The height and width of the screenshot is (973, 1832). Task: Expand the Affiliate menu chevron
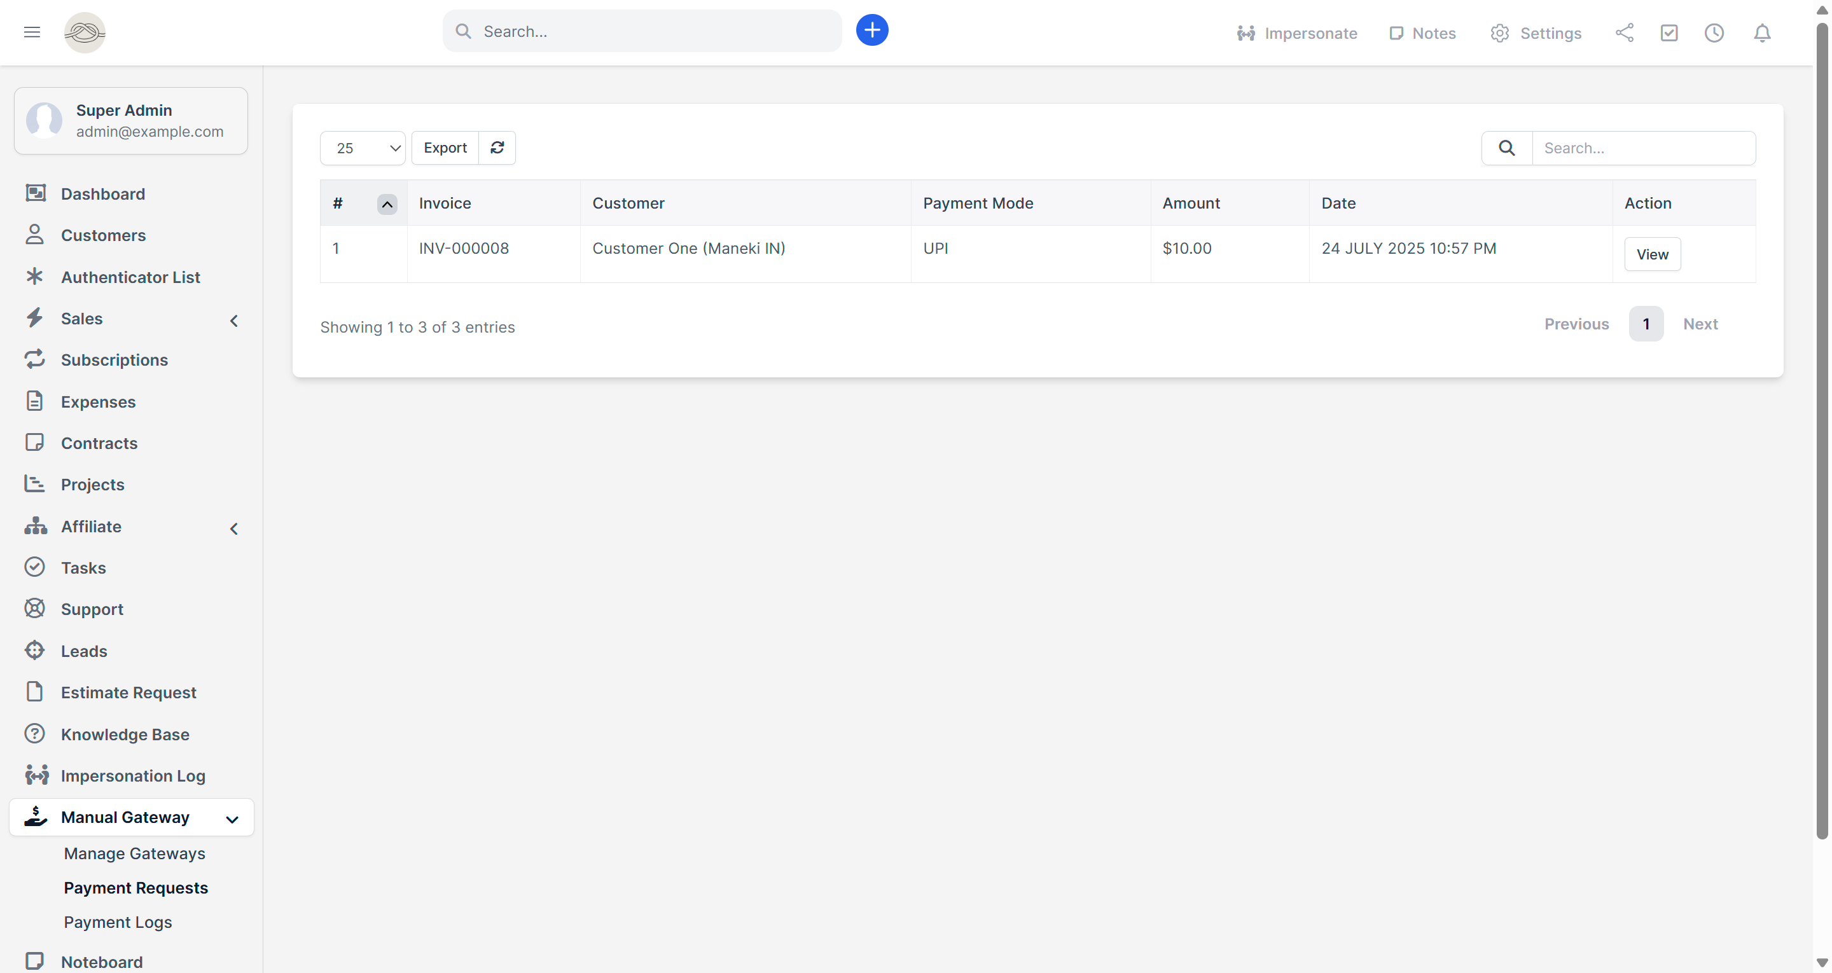234,528
